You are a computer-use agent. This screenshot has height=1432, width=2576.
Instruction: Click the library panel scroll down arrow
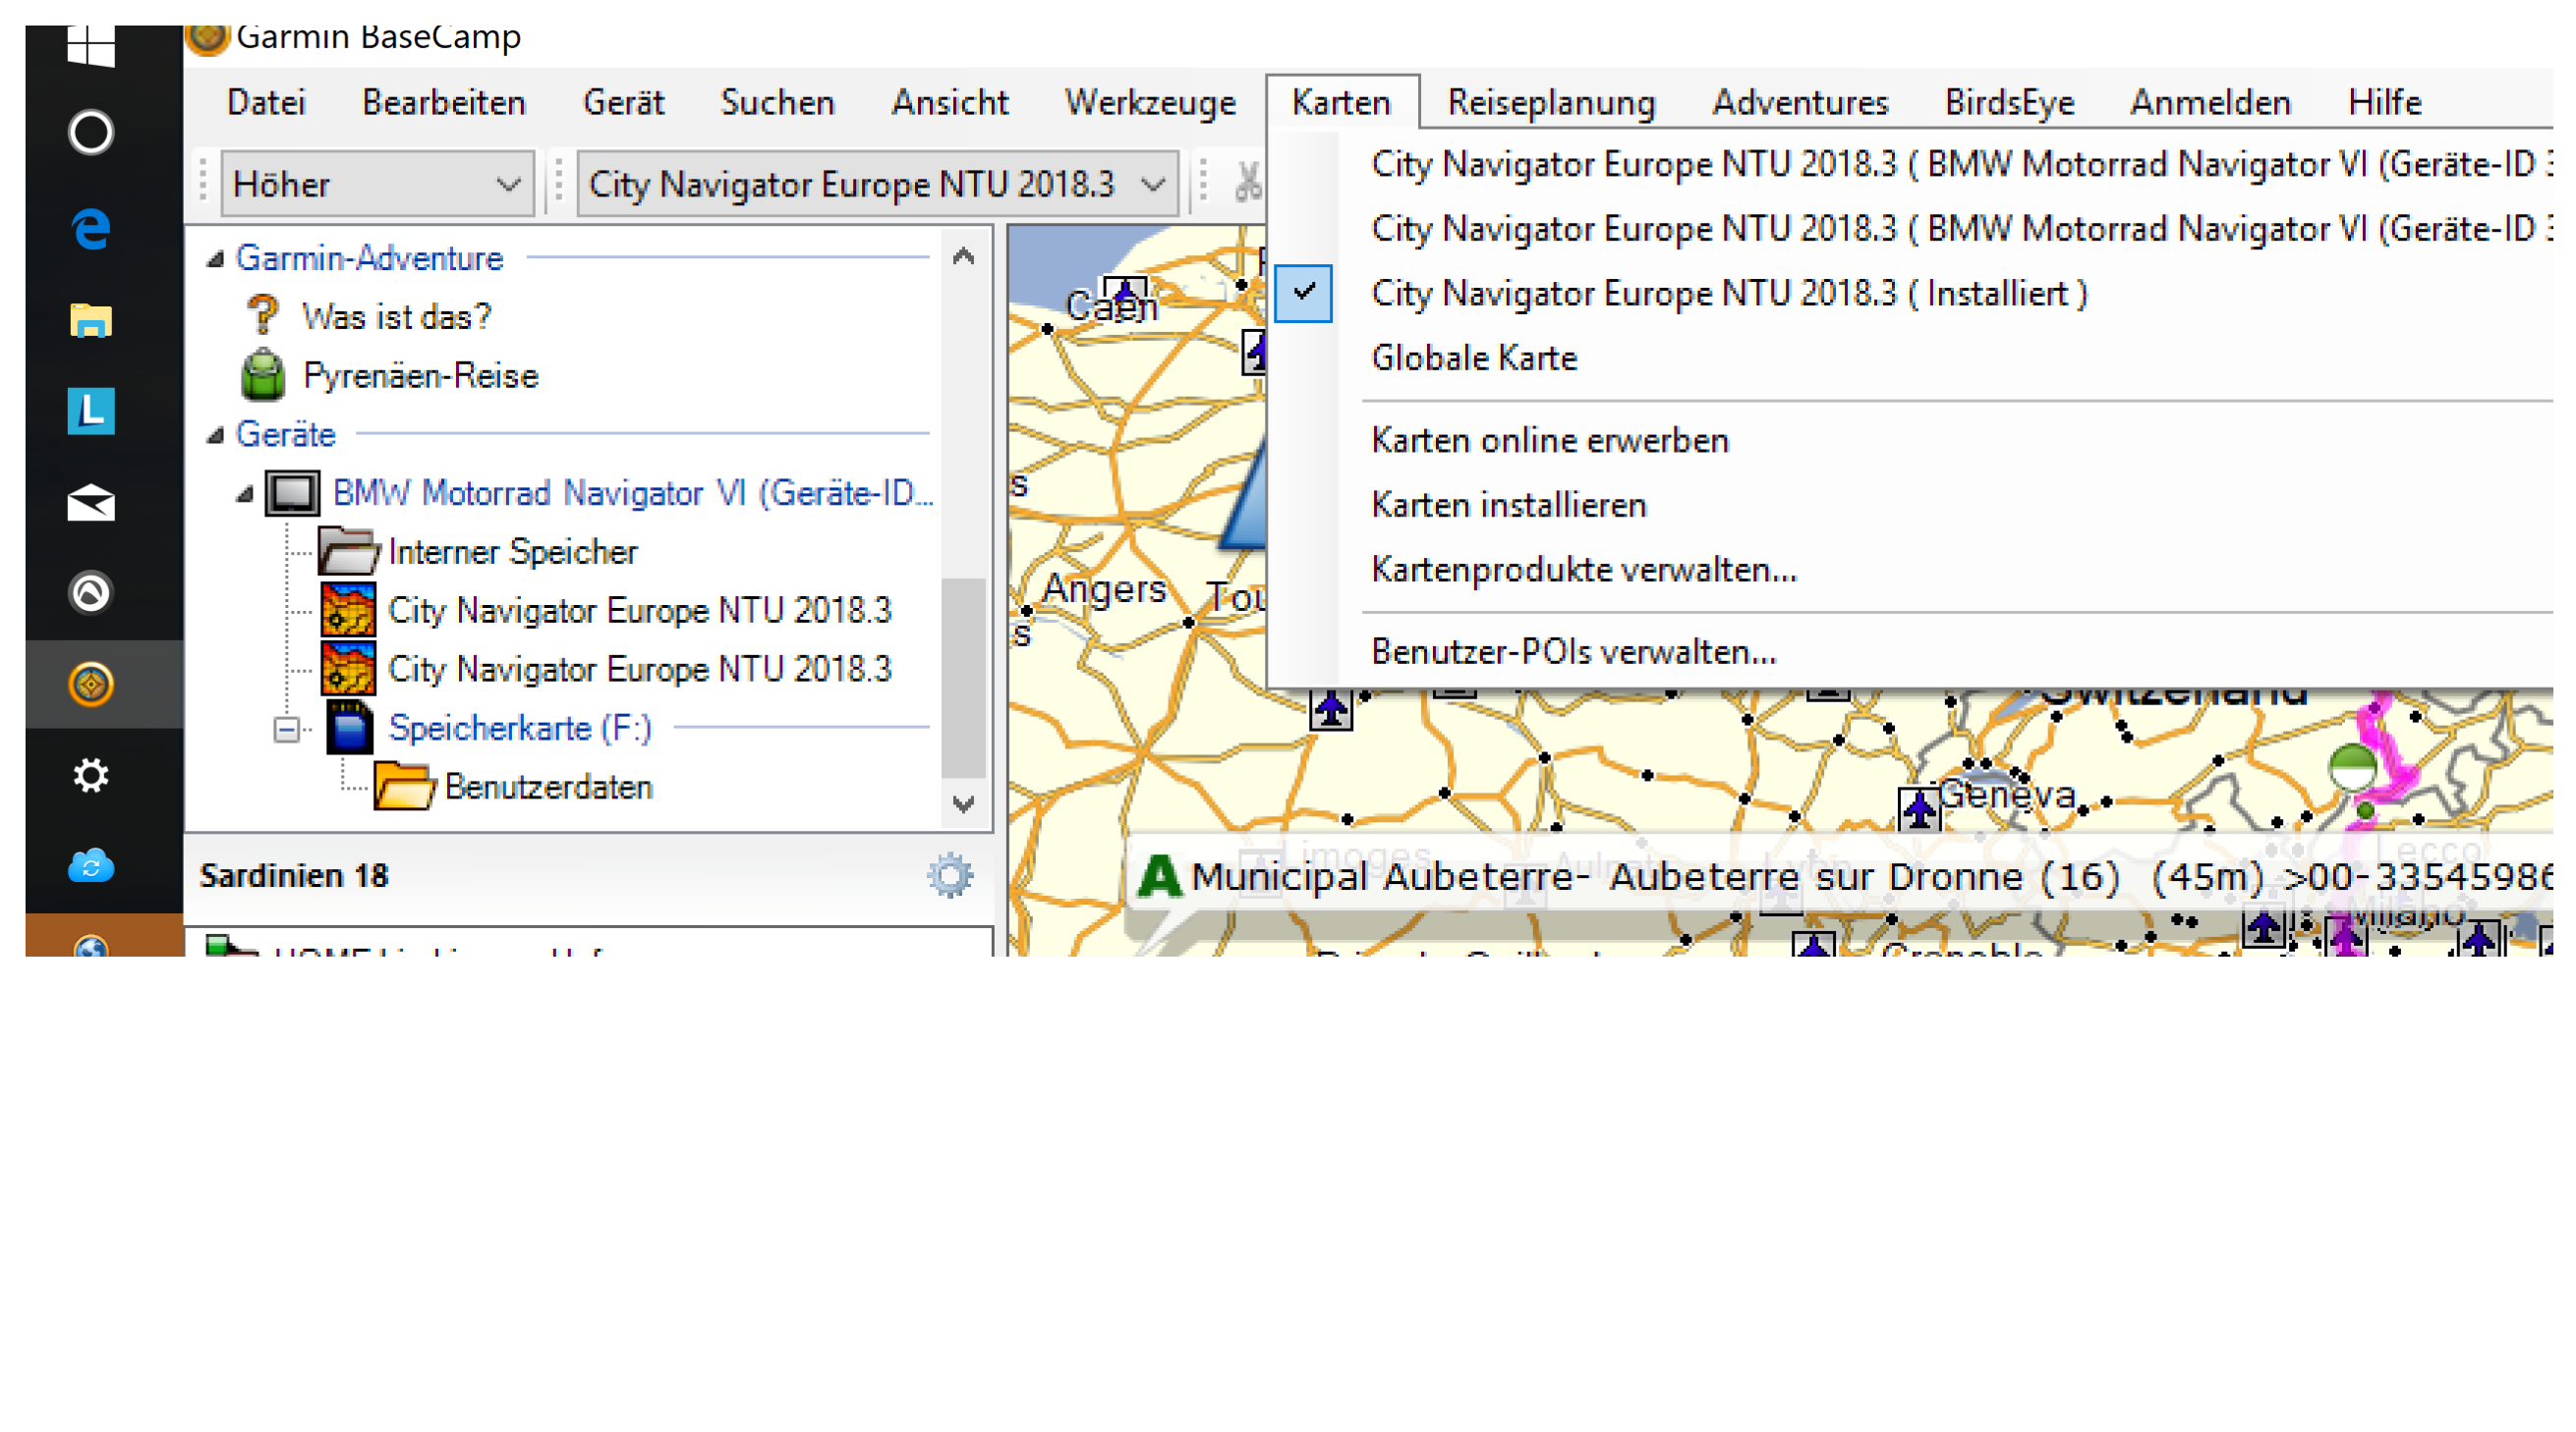(962, 803)
